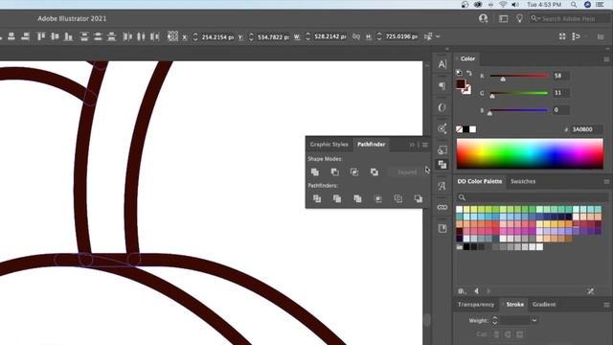Click the None swatch in Color panel

pos(460,129)
